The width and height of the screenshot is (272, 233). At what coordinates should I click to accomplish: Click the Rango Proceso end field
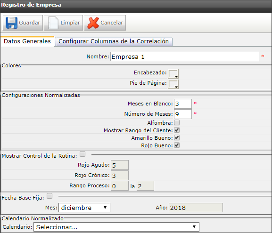(145, 186)
